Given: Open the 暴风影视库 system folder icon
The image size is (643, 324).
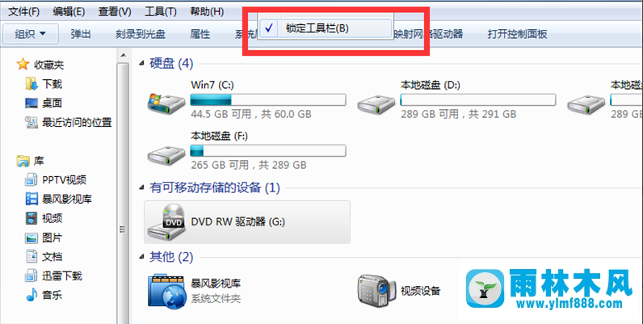Looking at the screenshot, I should coord(166,292).
